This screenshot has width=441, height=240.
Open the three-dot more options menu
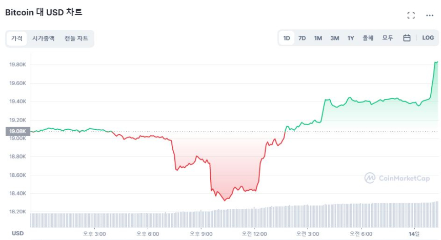pyautogui.click(x=430, y=15)
